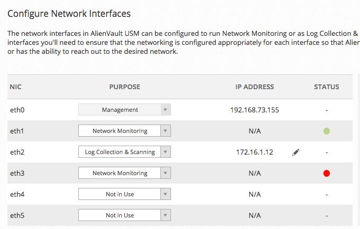Select the 192.168.73.155 IP address for eth0

click(x=255, y=110)
